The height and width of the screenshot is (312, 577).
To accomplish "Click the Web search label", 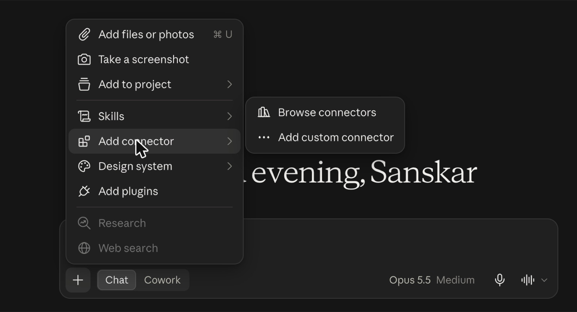I will point(128,248).
